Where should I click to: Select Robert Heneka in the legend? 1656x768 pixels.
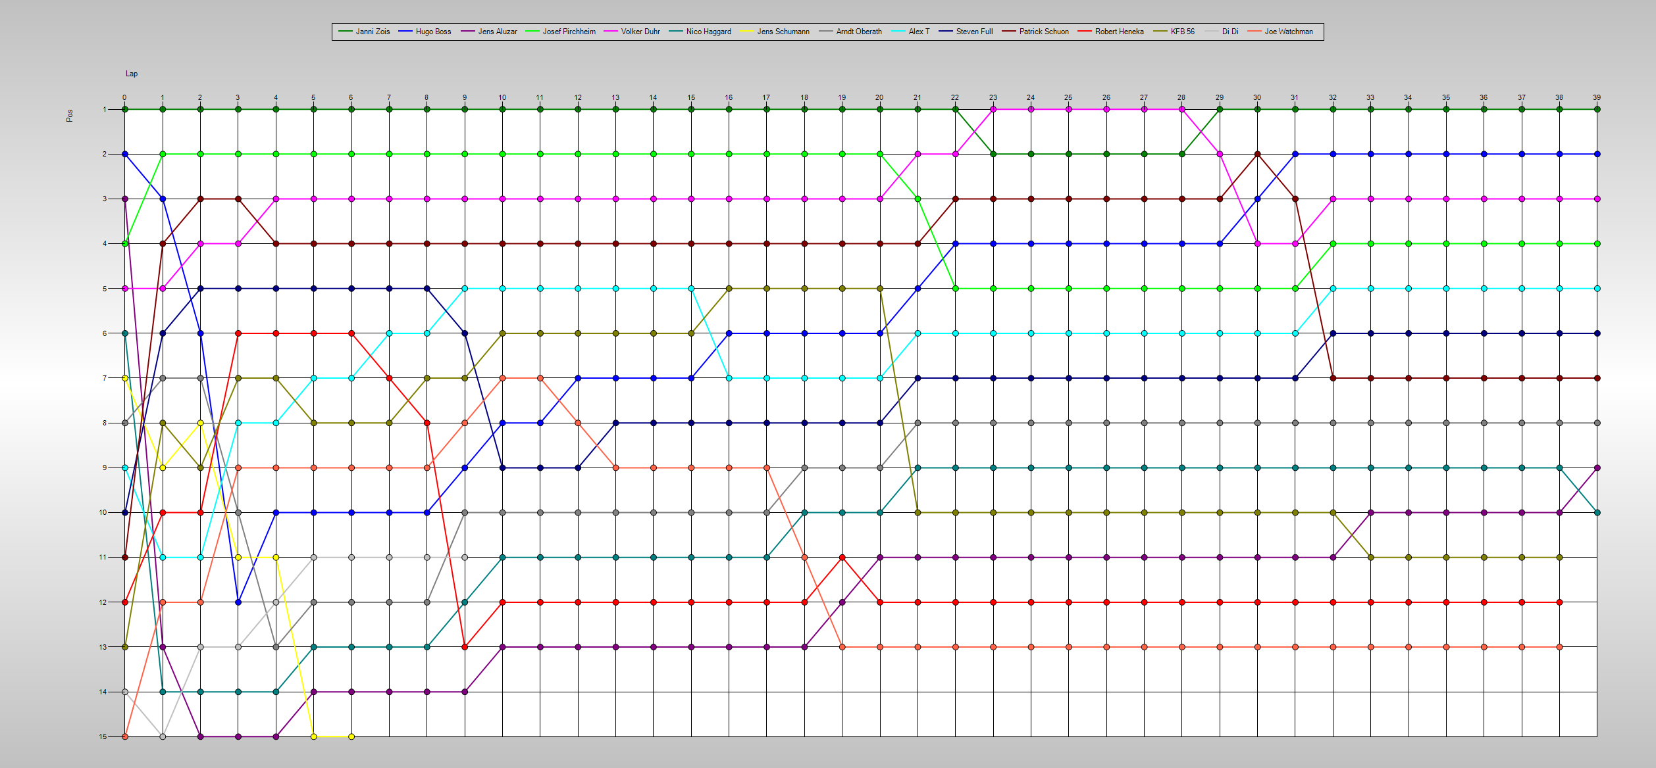(x=1119, y=32)
